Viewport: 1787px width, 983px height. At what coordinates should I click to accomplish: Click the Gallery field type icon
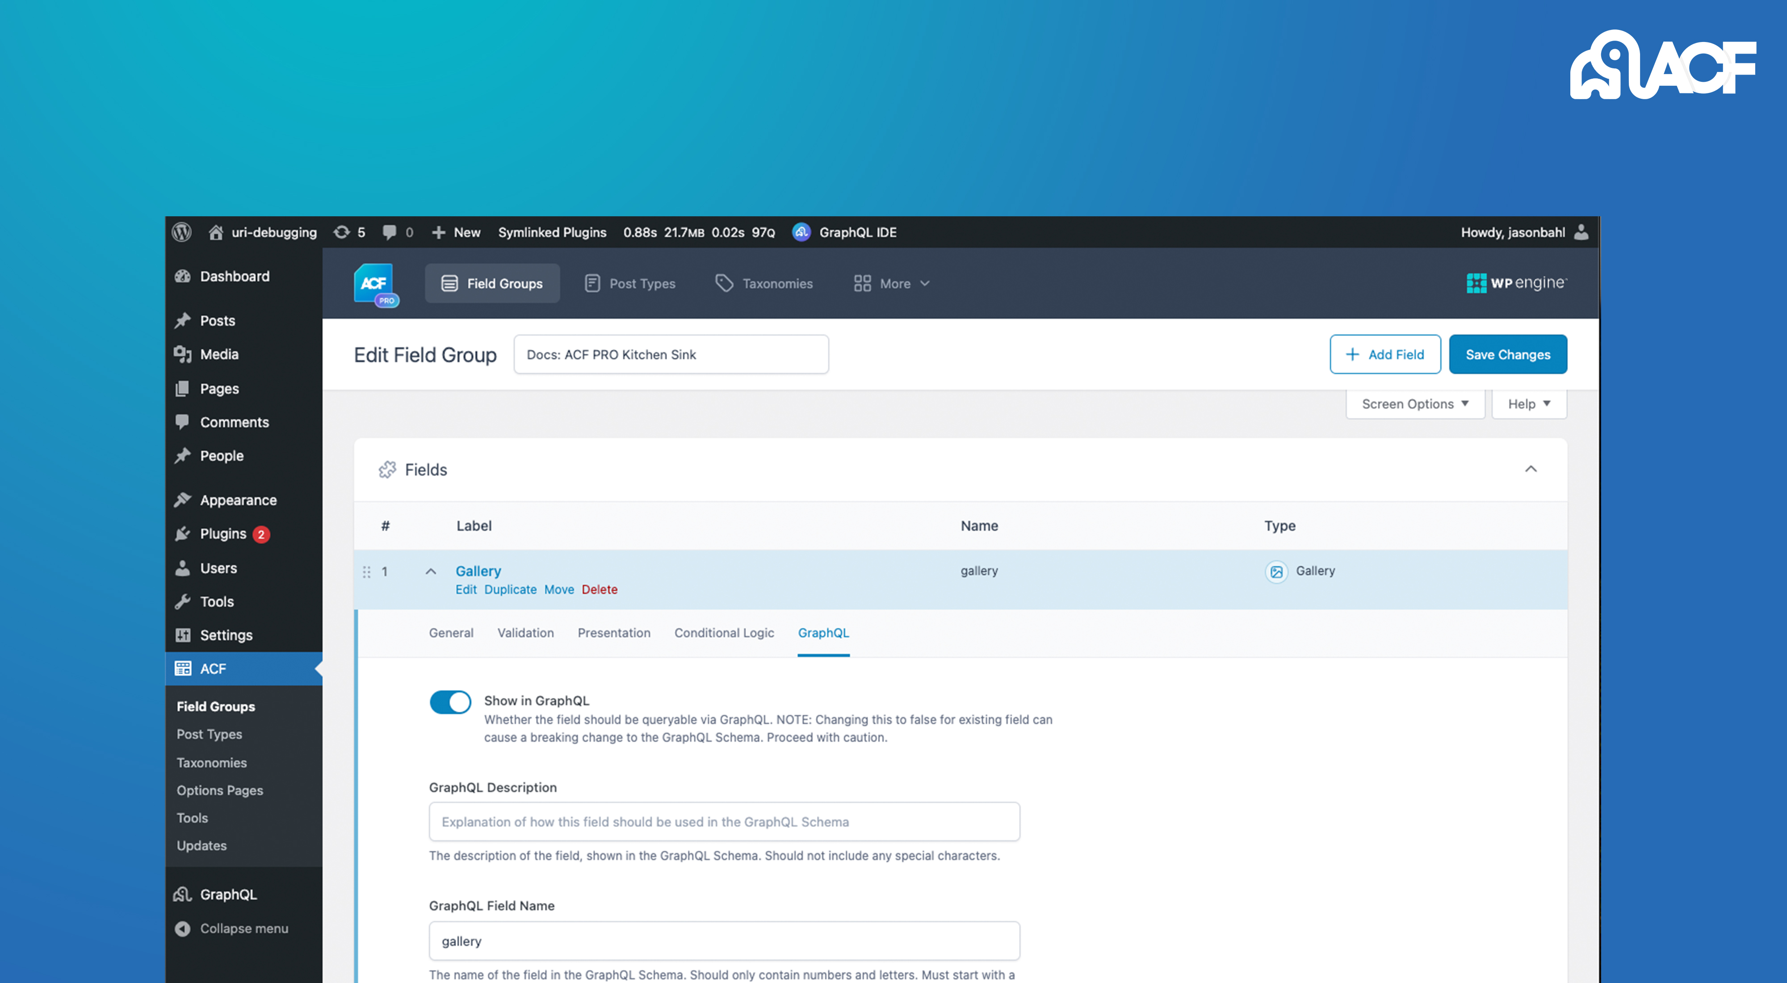point(1276,570)
